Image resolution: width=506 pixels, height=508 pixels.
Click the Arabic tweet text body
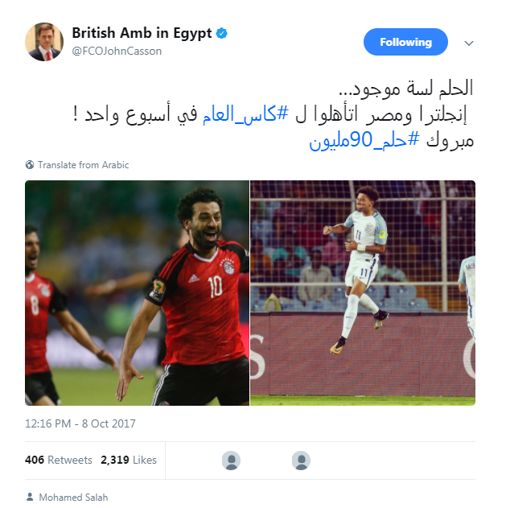[274, 114]
